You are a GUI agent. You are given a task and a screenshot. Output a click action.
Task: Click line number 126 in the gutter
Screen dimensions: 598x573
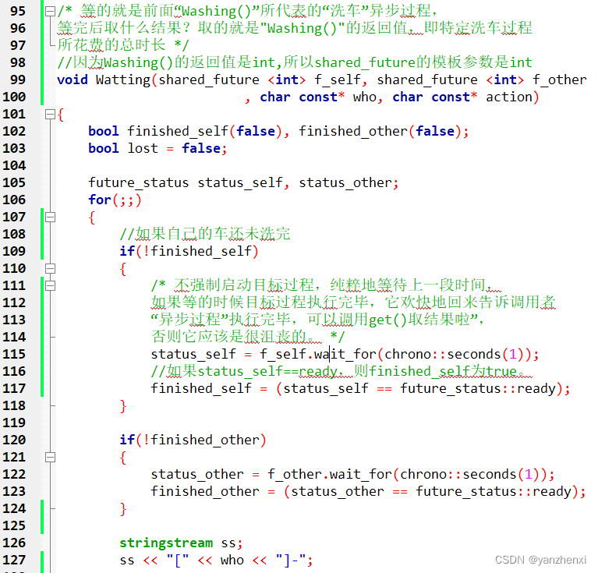point(14,543)
